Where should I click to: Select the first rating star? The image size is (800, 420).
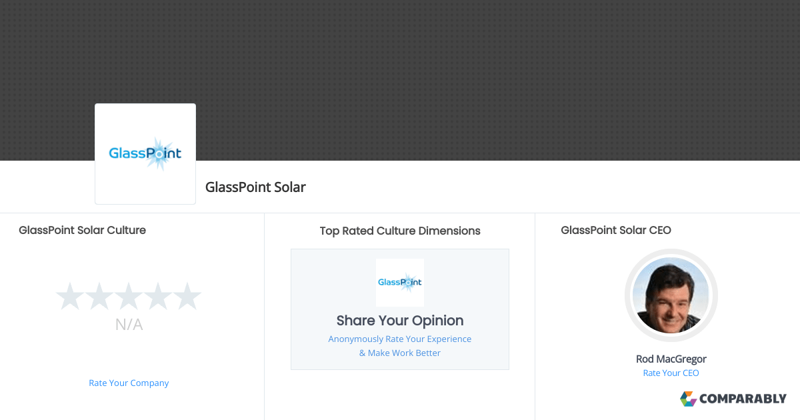click(70, 295)
